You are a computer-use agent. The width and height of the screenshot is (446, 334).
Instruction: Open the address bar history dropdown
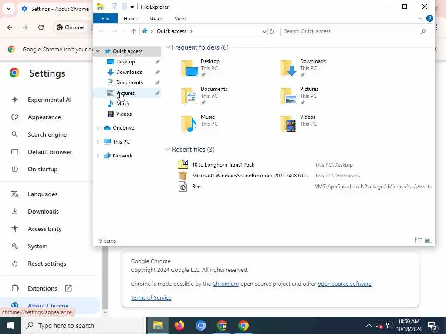(264, 31)
